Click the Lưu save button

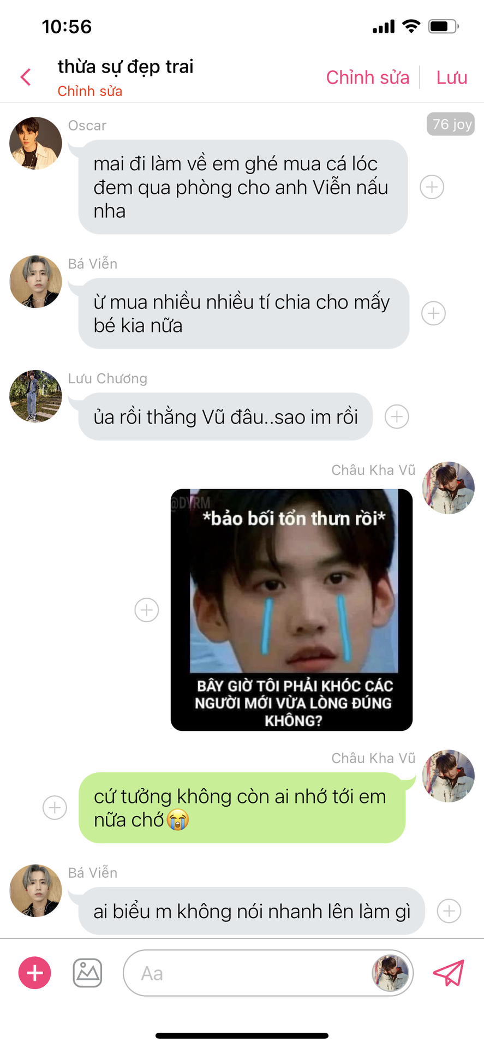[452, 78]
